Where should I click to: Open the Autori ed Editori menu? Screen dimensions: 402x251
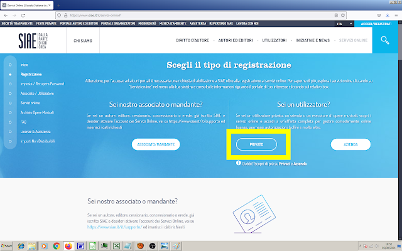pyautogui.click(x=236, y=40)
